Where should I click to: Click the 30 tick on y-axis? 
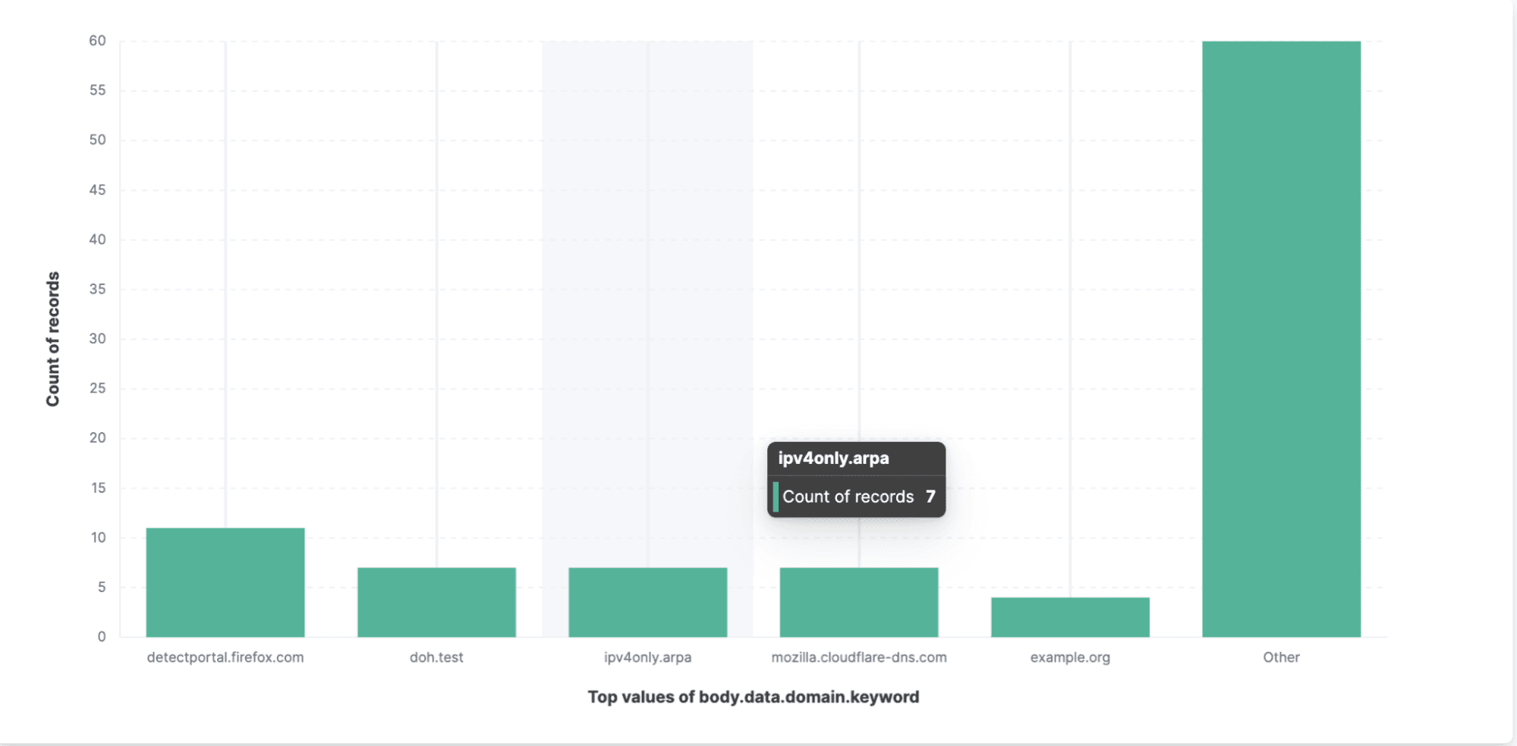point(97,339)
